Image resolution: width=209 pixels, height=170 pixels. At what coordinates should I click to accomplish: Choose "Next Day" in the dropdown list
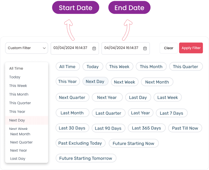click(x=17, y=120)
